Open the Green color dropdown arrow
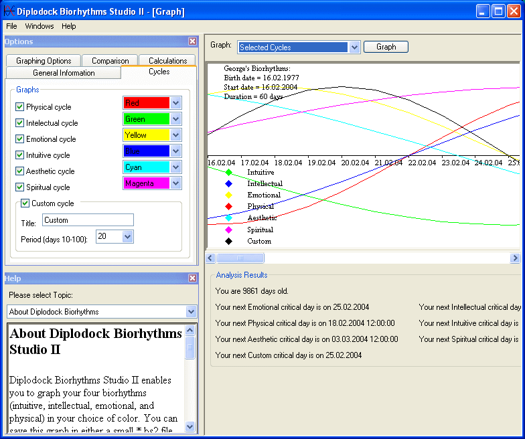525x439 pixels. 175,119
